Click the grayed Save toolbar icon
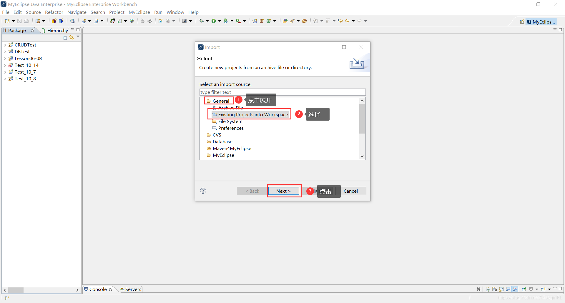Viewport: 565px width, 303px height. tap(19, 21)
